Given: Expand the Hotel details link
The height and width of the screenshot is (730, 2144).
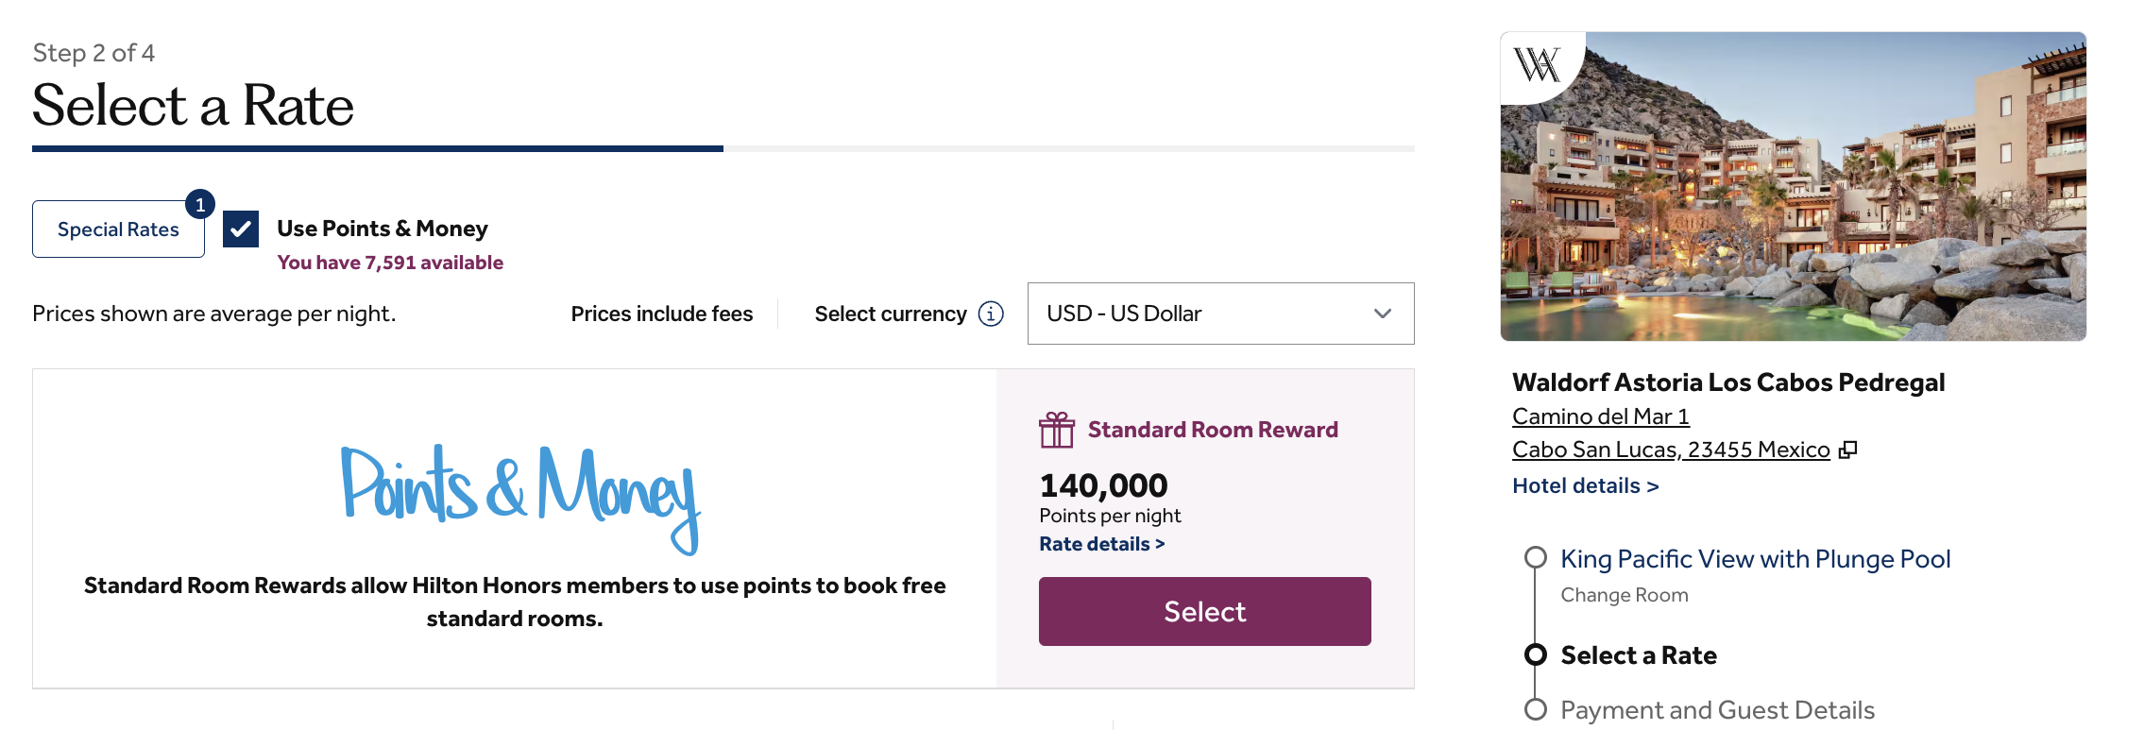Looking at the screenshot, I should (1585, 485).
